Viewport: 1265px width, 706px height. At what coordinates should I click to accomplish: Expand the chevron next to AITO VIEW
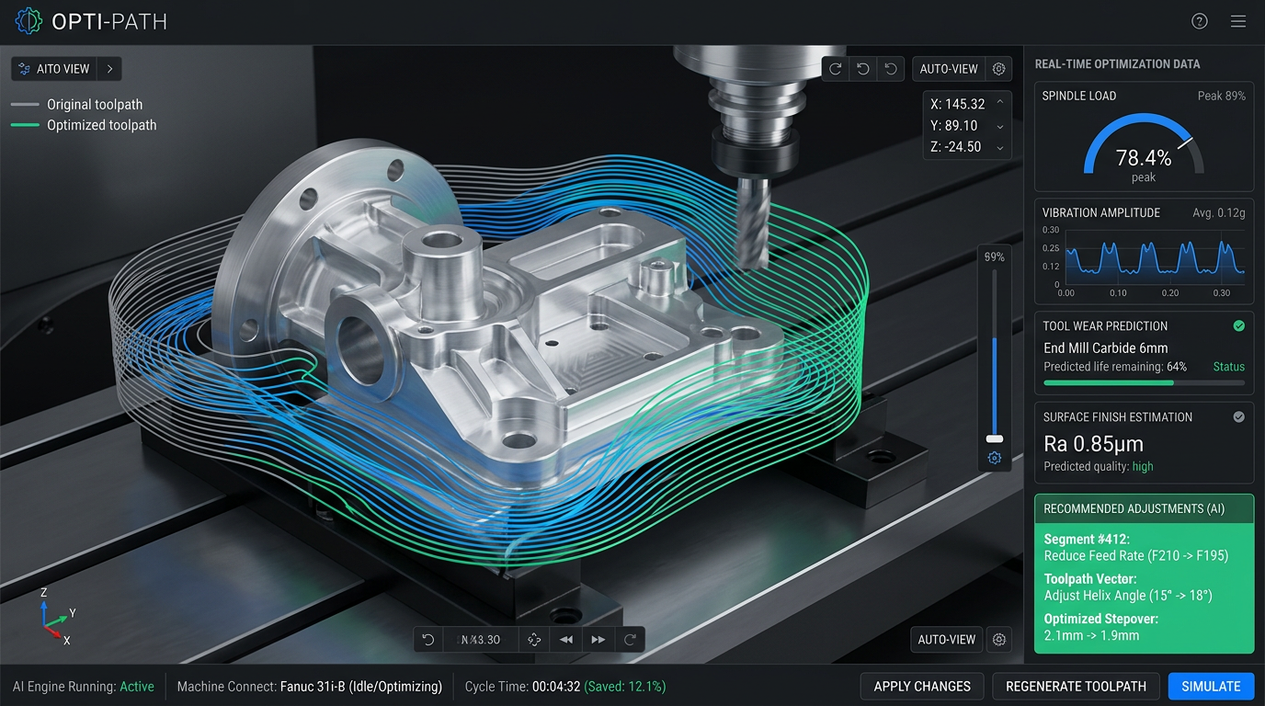pos(109,69)
